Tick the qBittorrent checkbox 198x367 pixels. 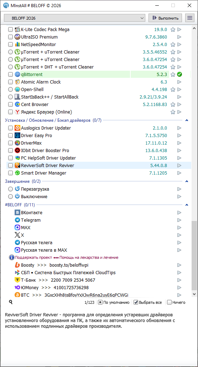point(11,74)
